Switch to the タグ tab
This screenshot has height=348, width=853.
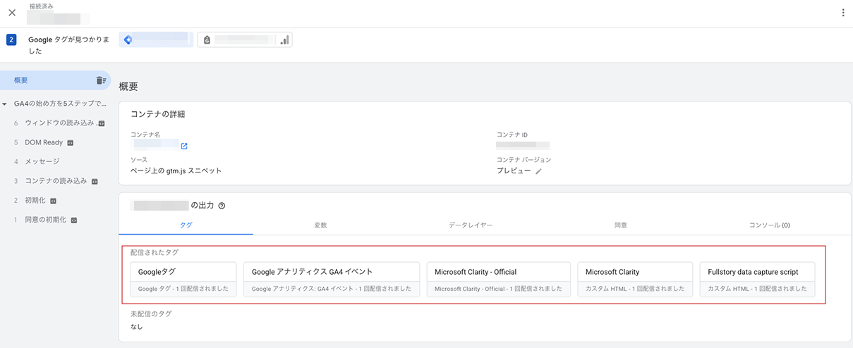(186, 225)
